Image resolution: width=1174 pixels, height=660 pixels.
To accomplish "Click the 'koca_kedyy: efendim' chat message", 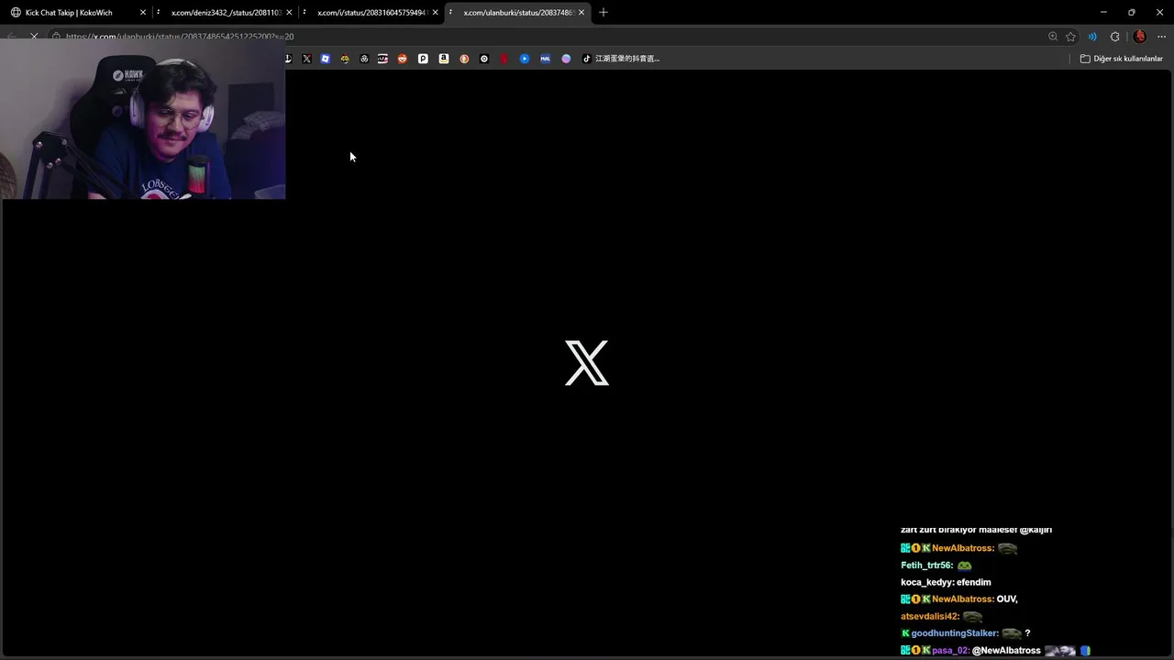I will click(x=946, y=582).
